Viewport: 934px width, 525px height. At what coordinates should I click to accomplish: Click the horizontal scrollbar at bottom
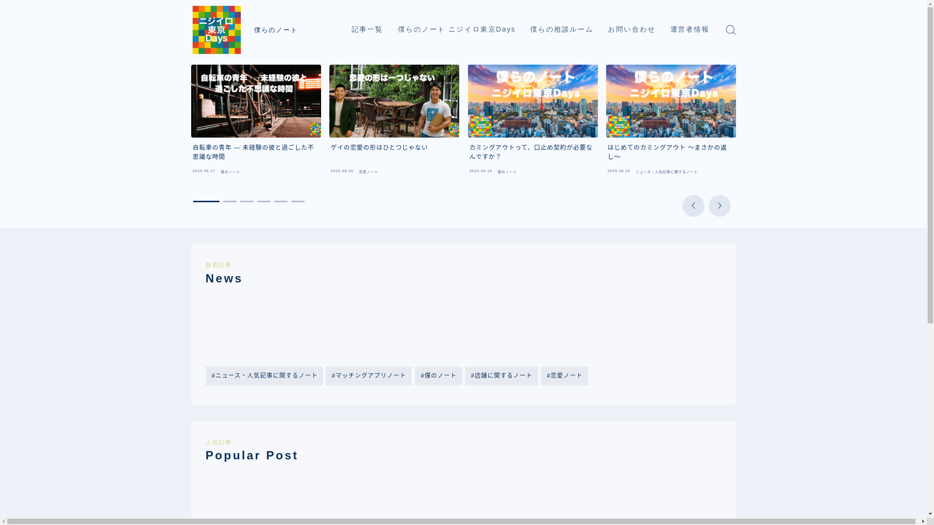click(461, 522)
